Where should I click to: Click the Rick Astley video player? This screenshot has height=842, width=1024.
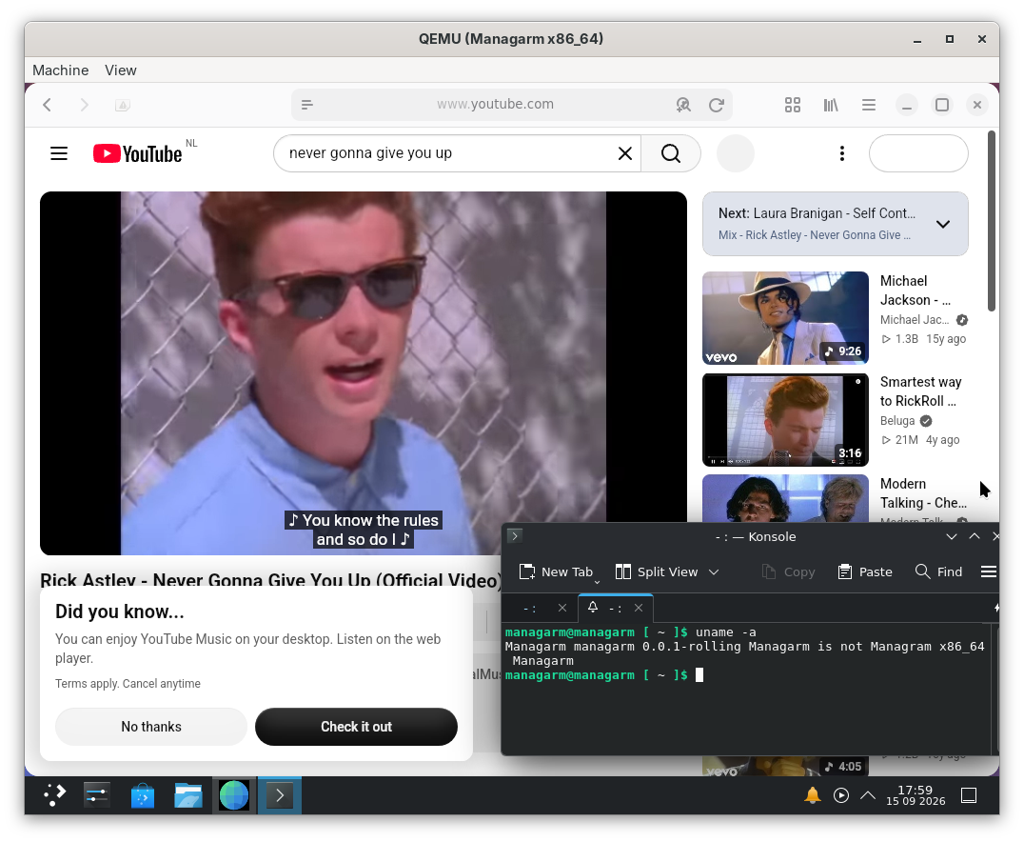[x=364, y=373]
